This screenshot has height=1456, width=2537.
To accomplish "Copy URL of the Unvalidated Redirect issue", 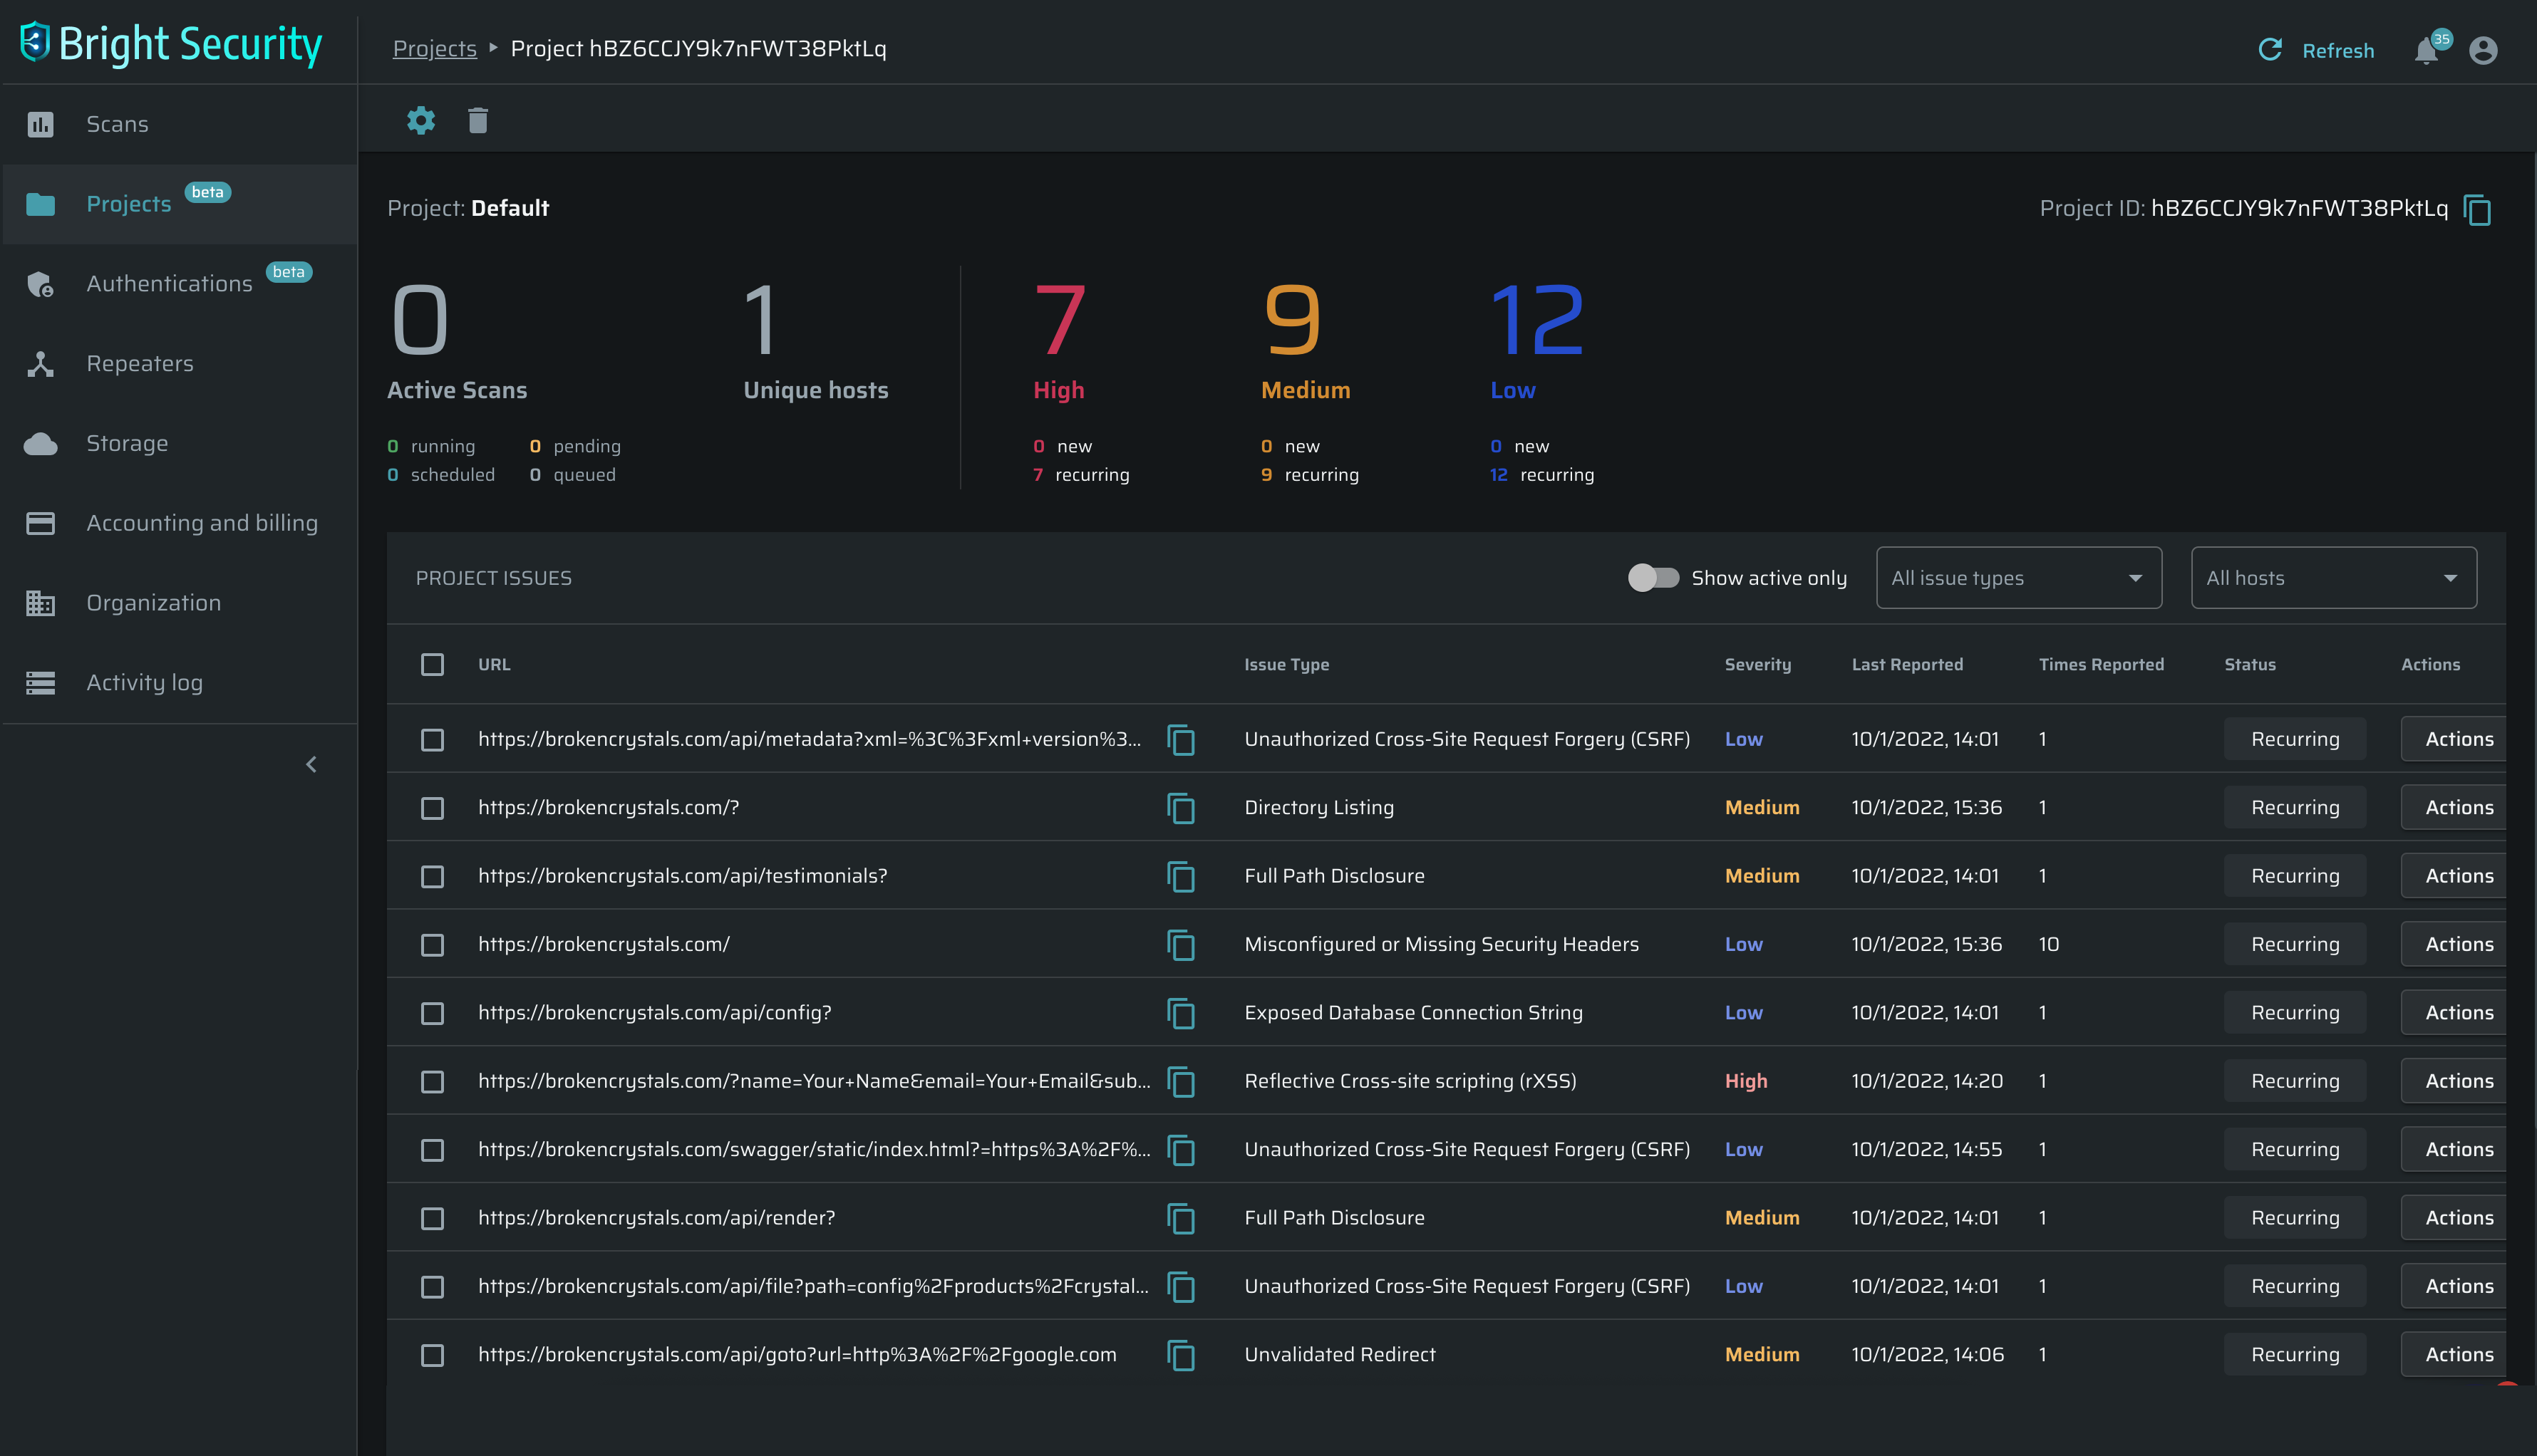I will tap(1182, 1355).
